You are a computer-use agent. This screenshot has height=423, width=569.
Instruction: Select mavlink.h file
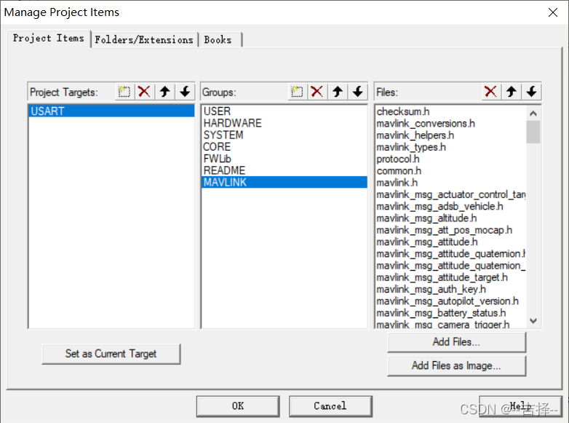click(x=450, y=183)
